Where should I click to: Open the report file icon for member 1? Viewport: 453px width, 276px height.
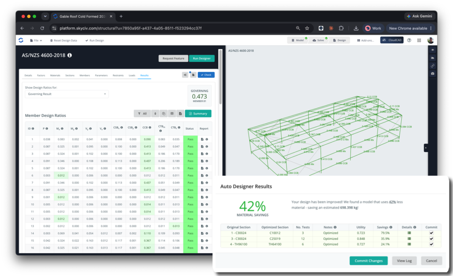202,139
